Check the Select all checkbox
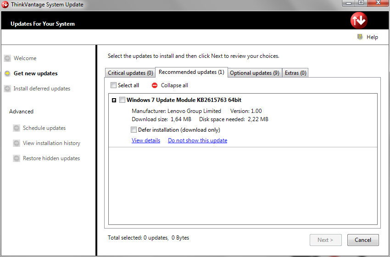 click(x=114, y=85)
